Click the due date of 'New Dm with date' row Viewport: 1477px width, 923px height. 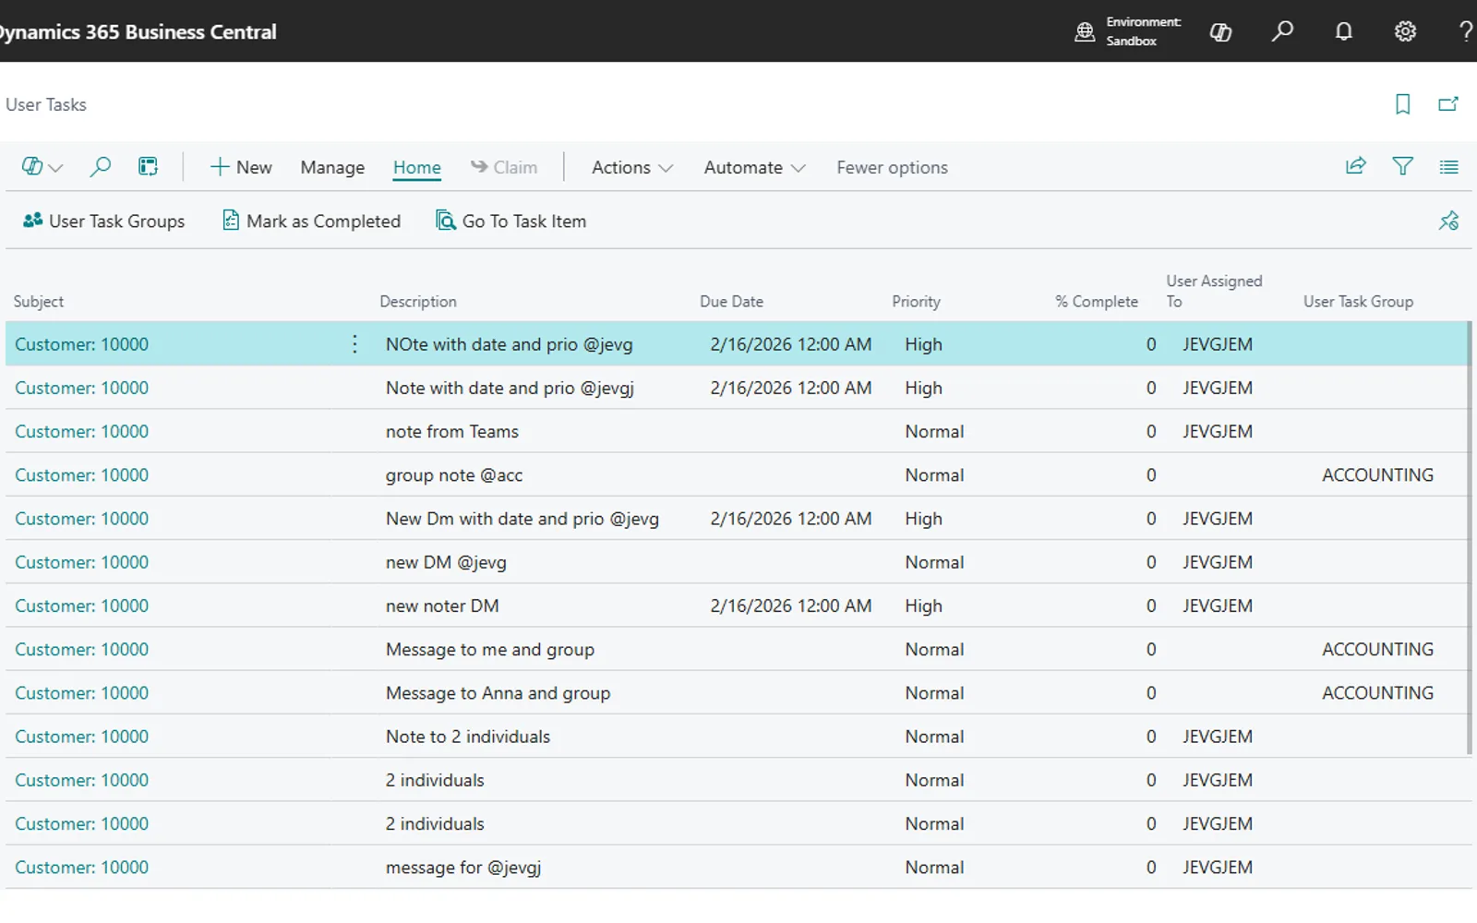click(x=790, y=519)
